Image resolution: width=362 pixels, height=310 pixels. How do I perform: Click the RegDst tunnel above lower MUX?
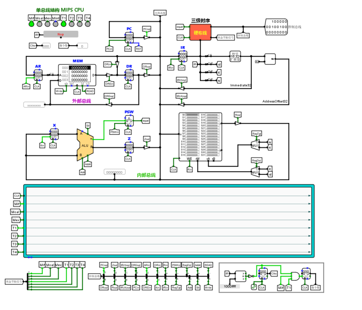click(256, 160)
